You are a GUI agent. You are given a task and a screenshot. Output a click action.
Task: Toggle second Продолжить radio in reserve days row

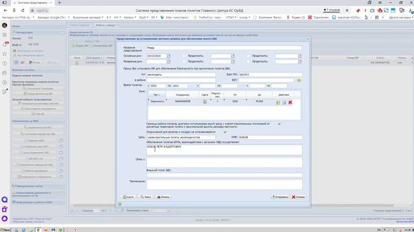tap(248, 62)
